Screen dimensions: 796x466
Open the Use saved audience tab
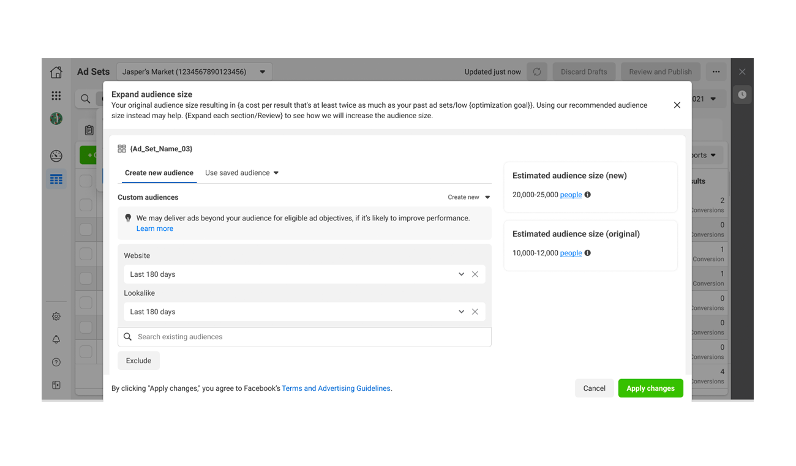point(242,173)
